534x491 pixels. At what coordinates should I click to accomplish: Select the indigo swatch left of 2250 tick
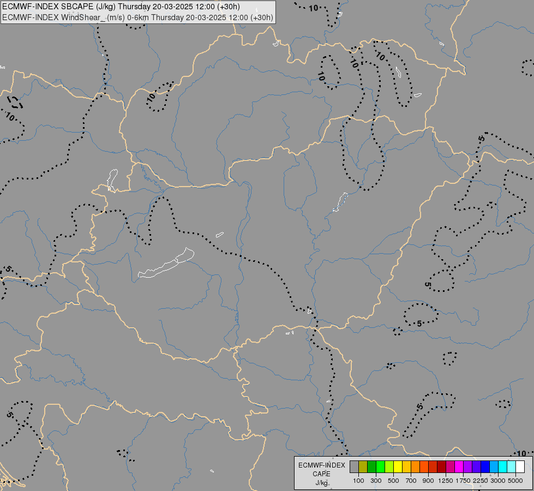(x=476, y=466)
